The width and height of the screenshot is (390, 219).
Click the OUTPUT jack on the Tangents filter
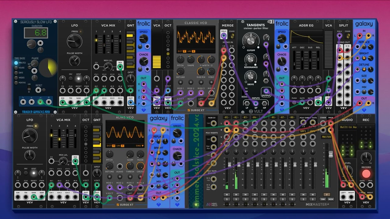(266, 91)
